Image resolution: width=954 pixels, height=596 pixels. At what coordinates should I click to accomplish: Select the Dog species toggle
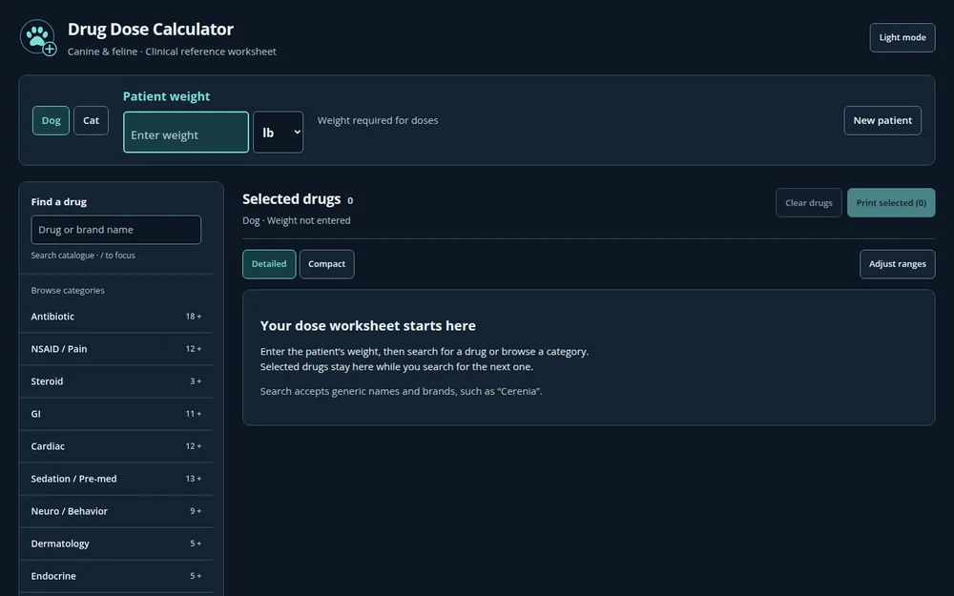[52, 120]
